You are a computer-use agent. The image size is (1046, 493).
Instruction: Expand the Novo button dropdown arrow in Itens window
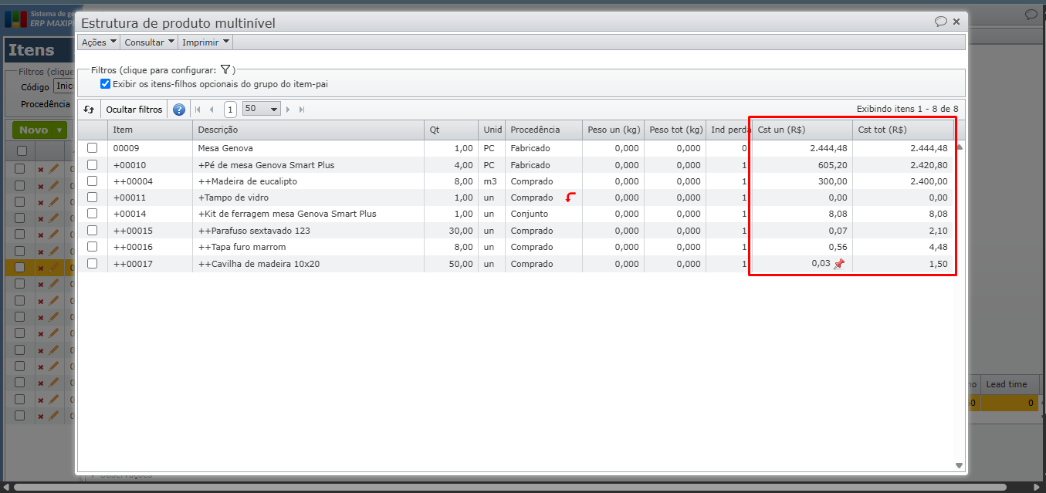tap(59, 130)
